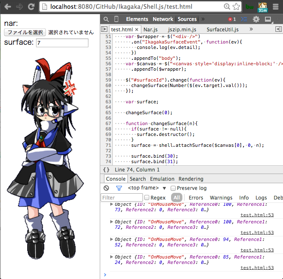Set breakpoint on line number 71
Screen dimensions: 283x279
point(108,145)
